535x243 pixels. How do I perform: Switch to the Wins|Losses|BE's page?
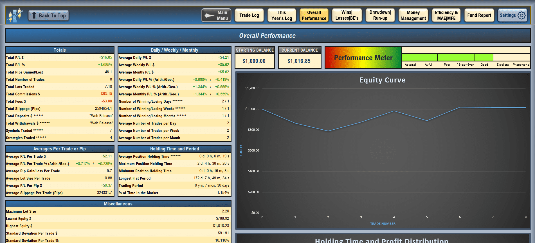(347, 15)
